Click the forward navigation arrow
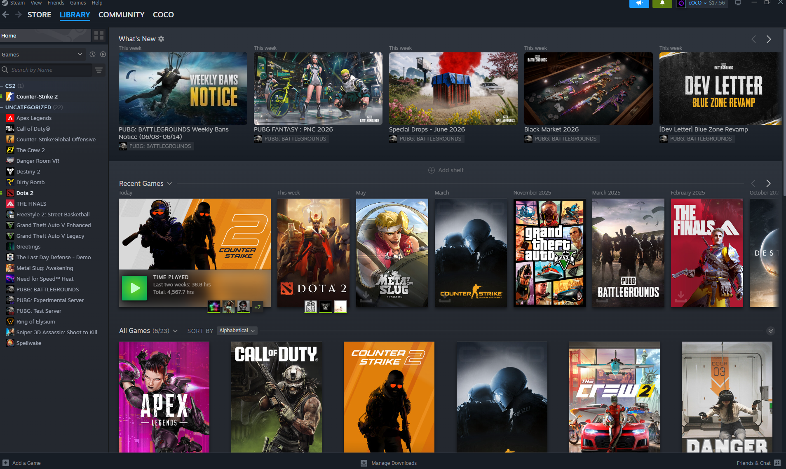 tap(19, 15)
